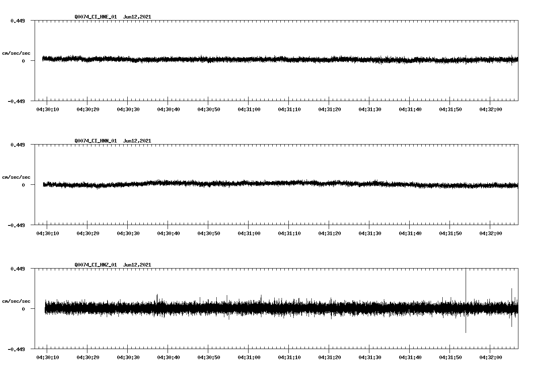Click the cm/sec/sec unit label on HNN plot
The width and height of the screenshot is (547, 372).
[16, 177]
